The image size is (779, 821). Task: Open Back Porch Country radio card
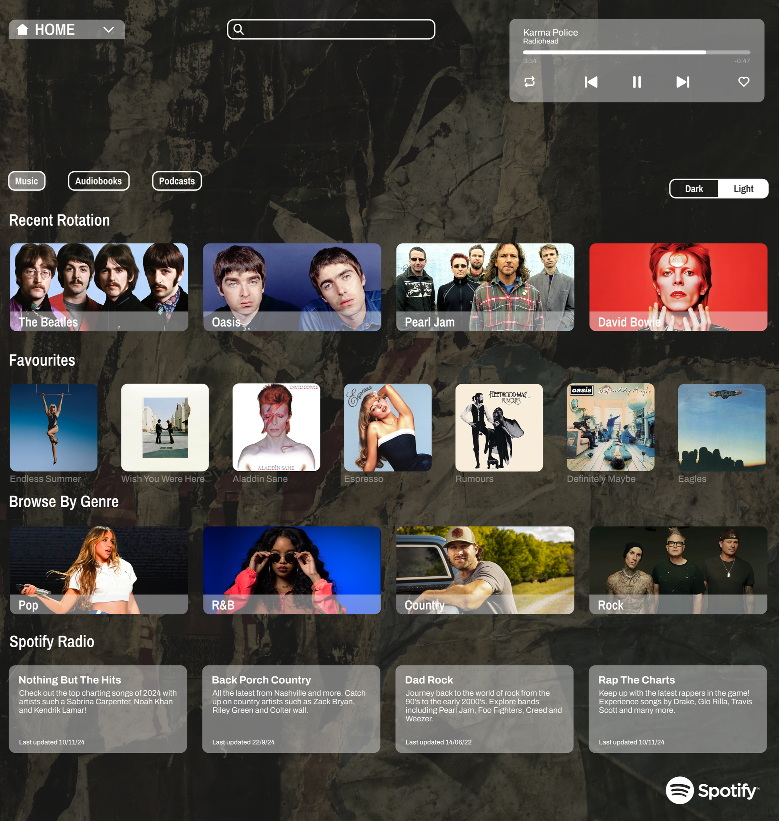point(291,709)
